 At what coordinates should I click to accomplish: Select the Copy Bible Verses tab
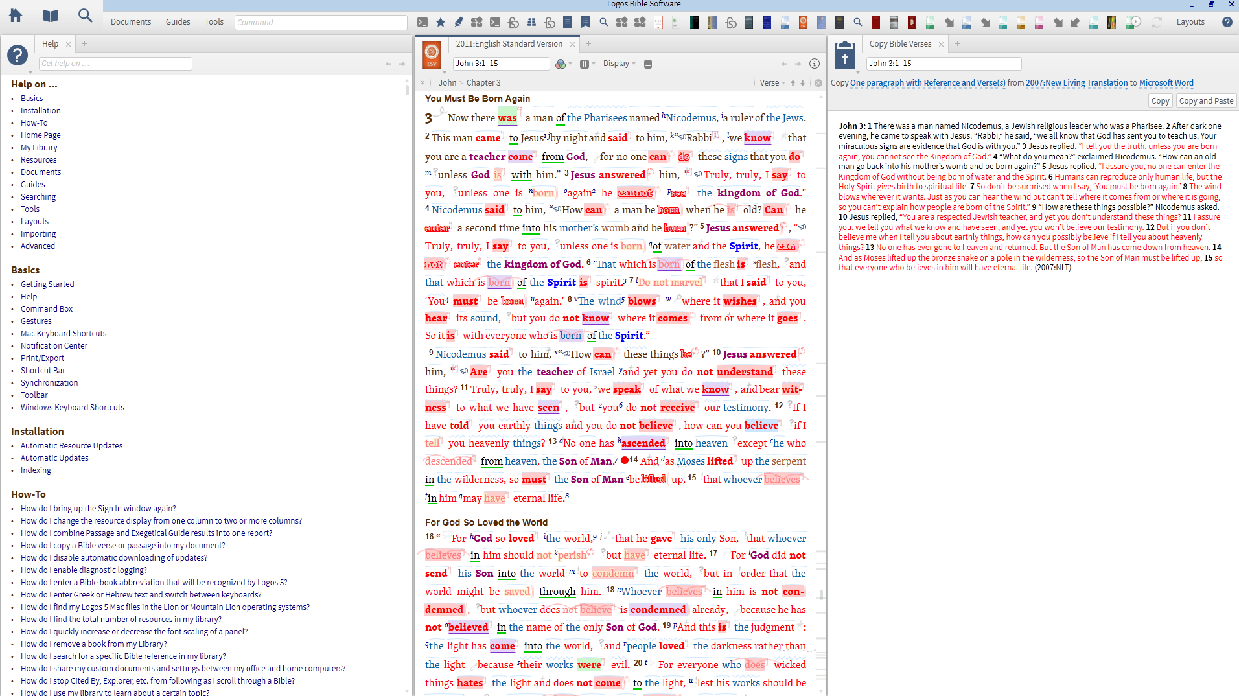(x=900, y=44)
